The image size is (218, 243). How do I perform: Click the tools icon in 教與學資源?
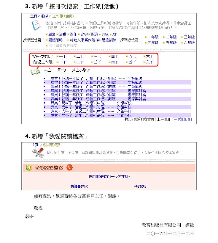(38, 153)
